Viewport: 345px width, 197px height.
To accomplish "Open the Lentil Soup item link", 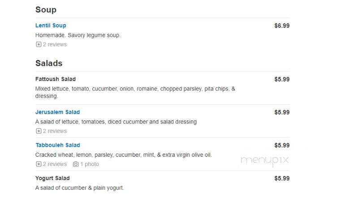I will 51,26.
